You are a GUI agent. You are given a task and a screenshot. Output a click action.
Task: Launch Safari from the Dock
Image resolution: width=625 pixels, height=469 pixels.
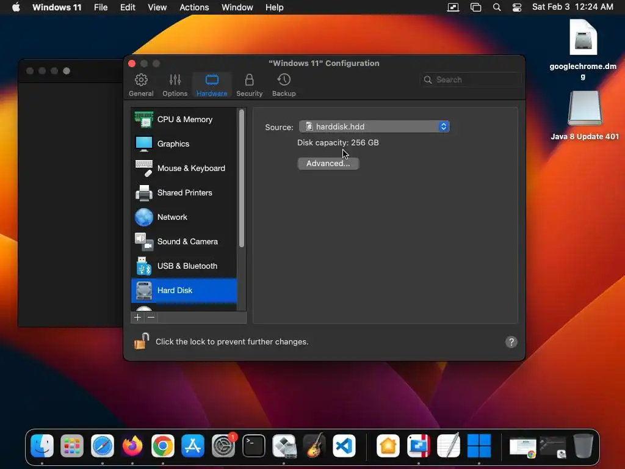[x=103, y=445]
